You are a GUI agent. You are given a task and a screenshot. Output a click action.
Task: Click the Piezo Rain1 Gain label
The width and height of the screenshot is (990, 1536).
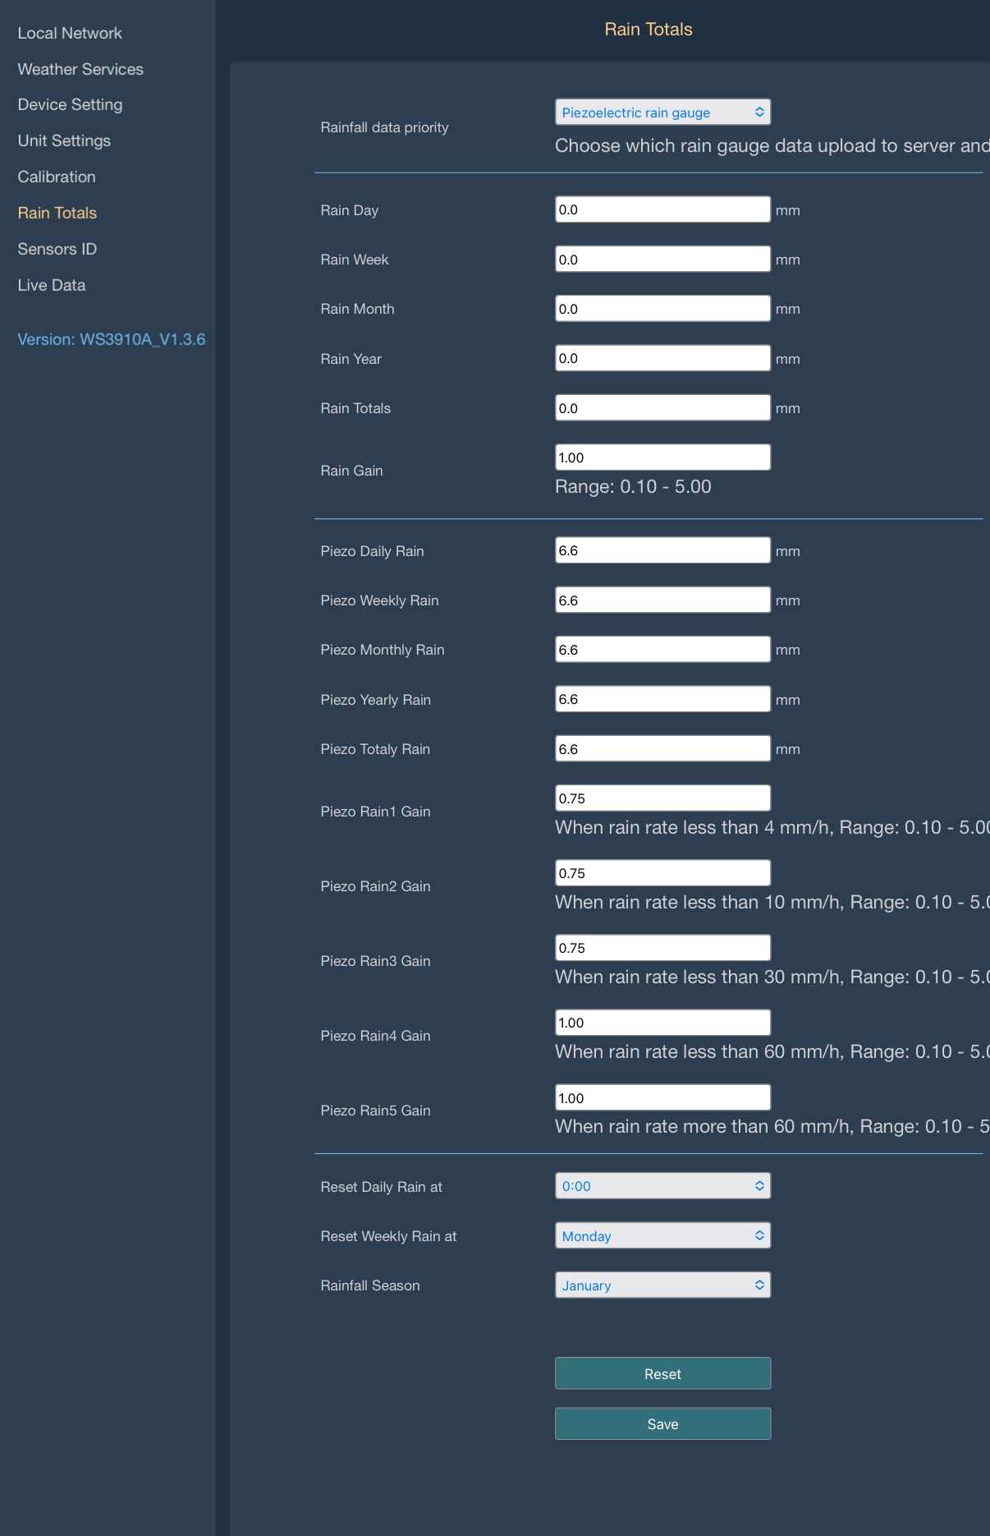click(375, 812)
